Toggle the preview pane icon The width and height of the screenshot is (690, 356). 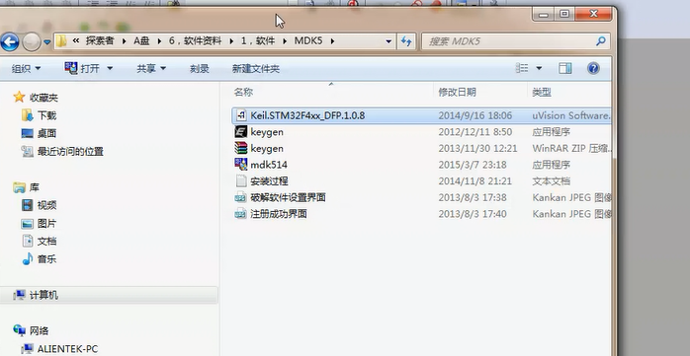(565, 68)
